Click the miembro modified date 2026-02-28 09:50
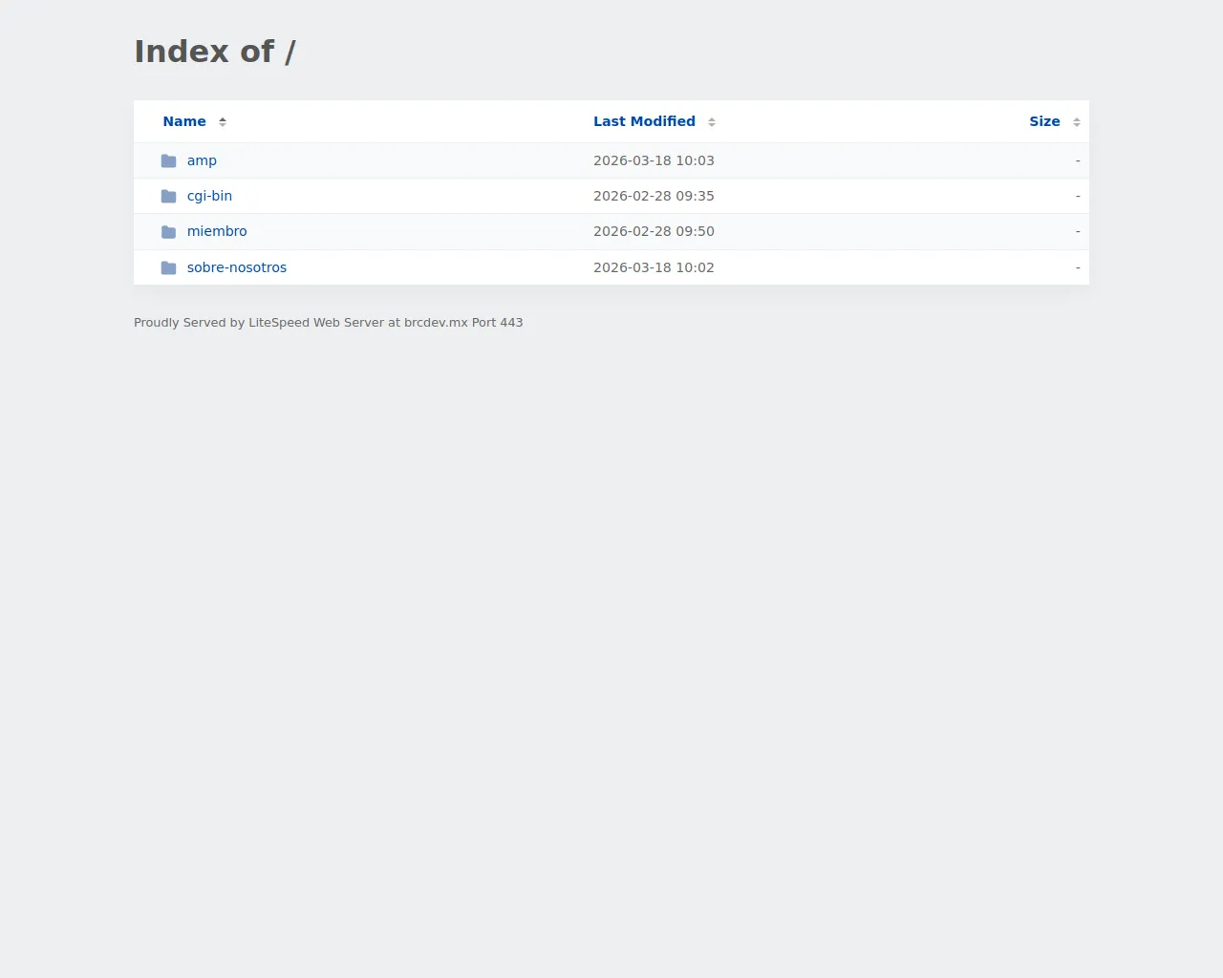Image resolution: width=1223 pixels, height=978 pixels. (654, 231)
